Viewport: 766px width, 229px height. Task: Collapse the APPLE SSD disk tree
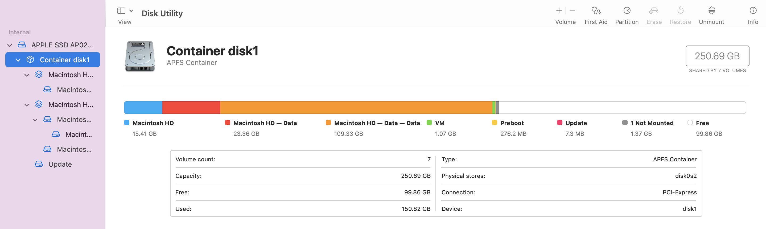10,45
